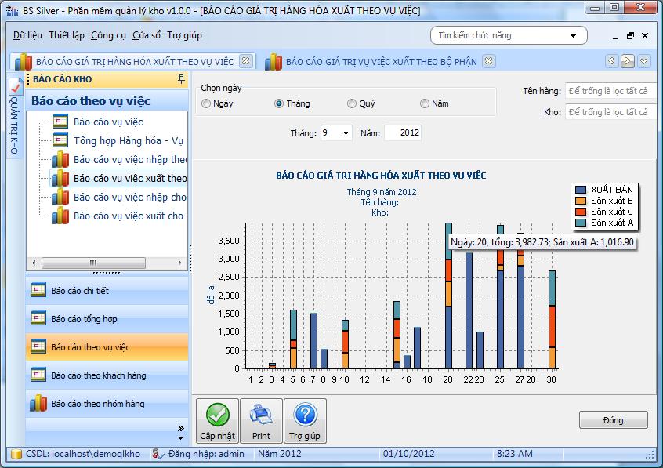663x468 pixels.
Task: Click the Đóng button
Action: click(613, 420)
